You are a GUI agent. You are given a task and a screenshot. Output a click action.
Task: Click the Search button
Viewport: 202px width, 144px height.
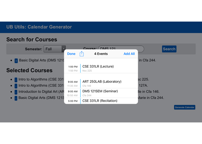point(169,49)
